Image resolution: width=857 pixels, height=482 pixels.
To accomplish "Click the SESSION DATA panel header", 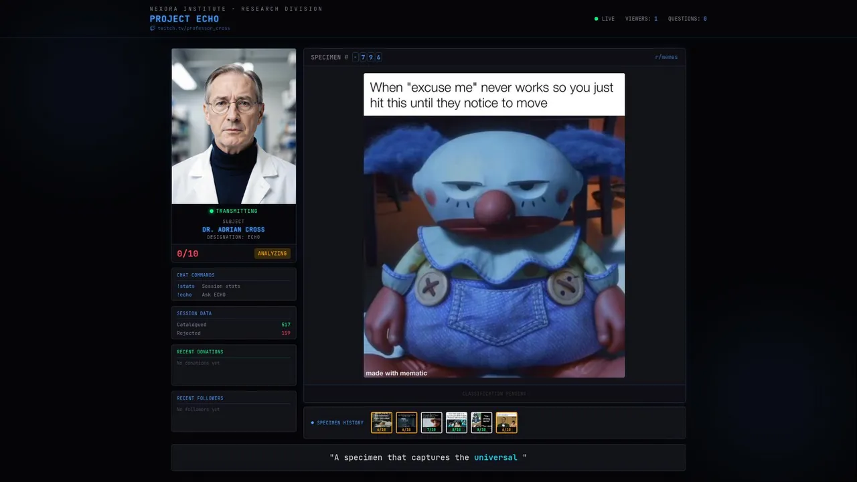I will coord(194,313).
